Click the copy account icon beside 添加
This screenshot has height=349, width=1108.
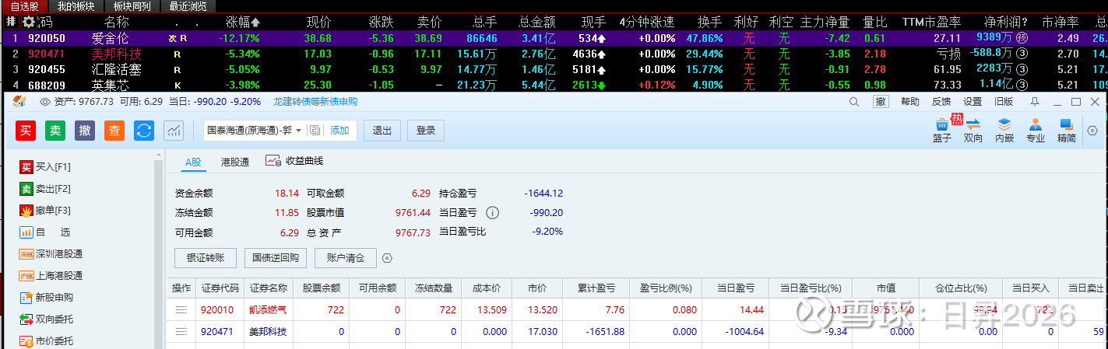pos(315,131)
